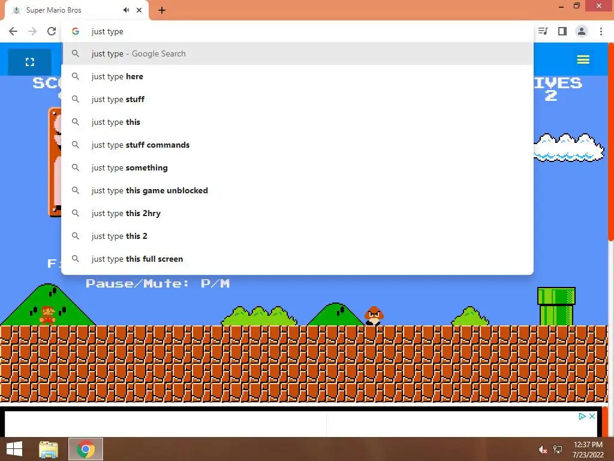
Task: Open the Chrome profile avatar
Action: [x=582, y=31]
